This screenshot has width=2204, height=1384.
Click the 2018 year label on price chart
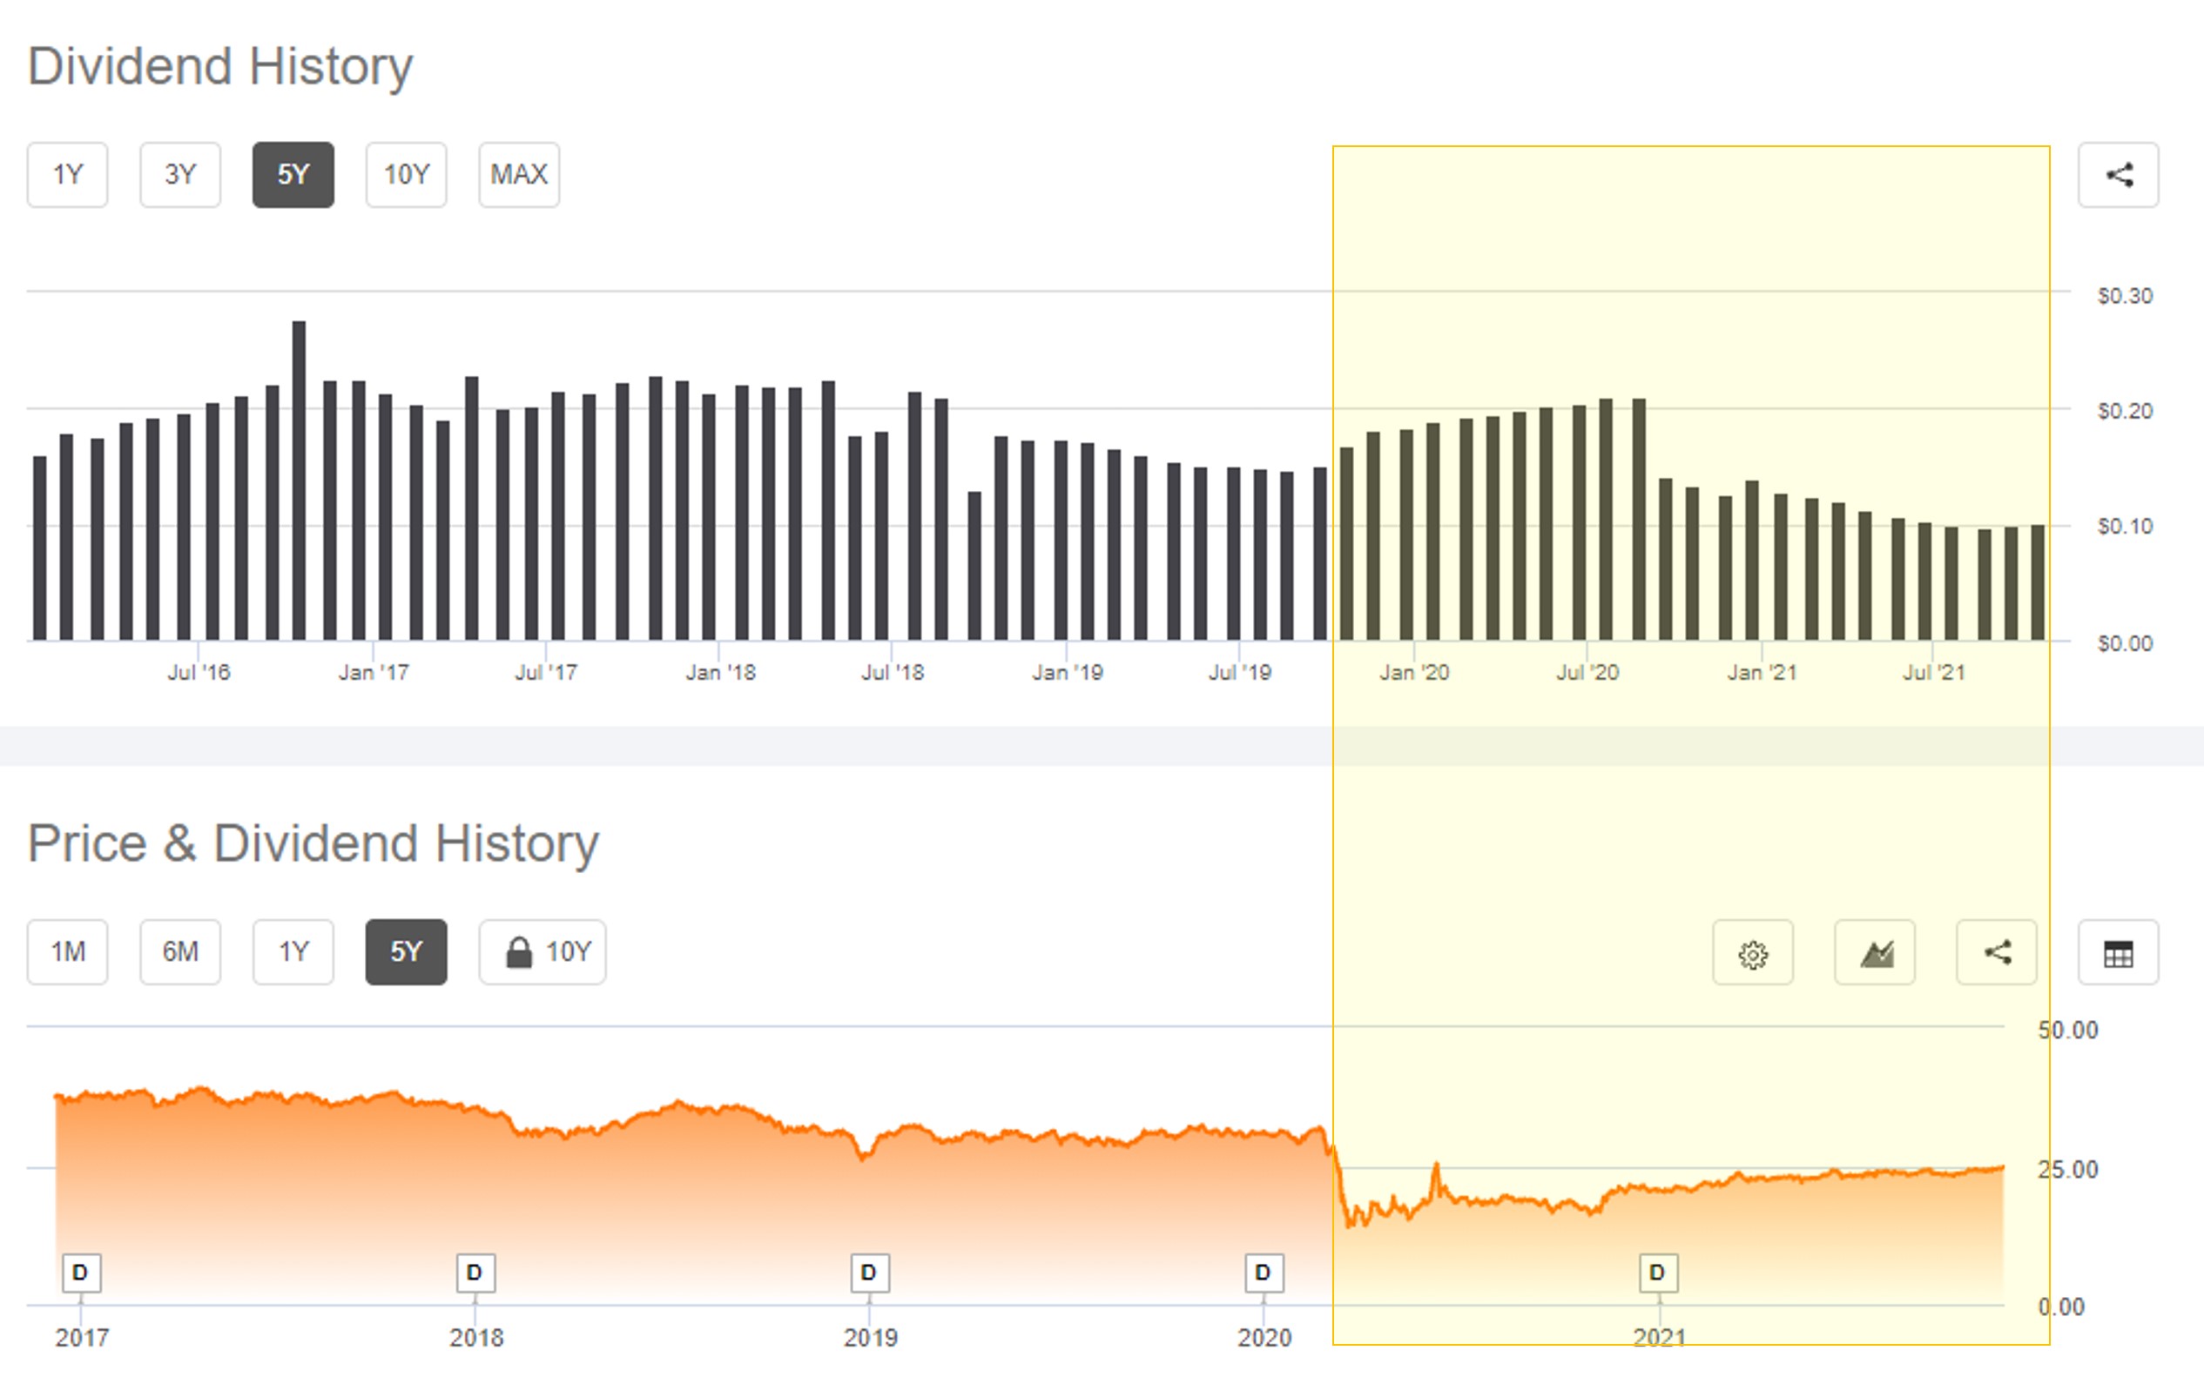tap(476, 1337)
